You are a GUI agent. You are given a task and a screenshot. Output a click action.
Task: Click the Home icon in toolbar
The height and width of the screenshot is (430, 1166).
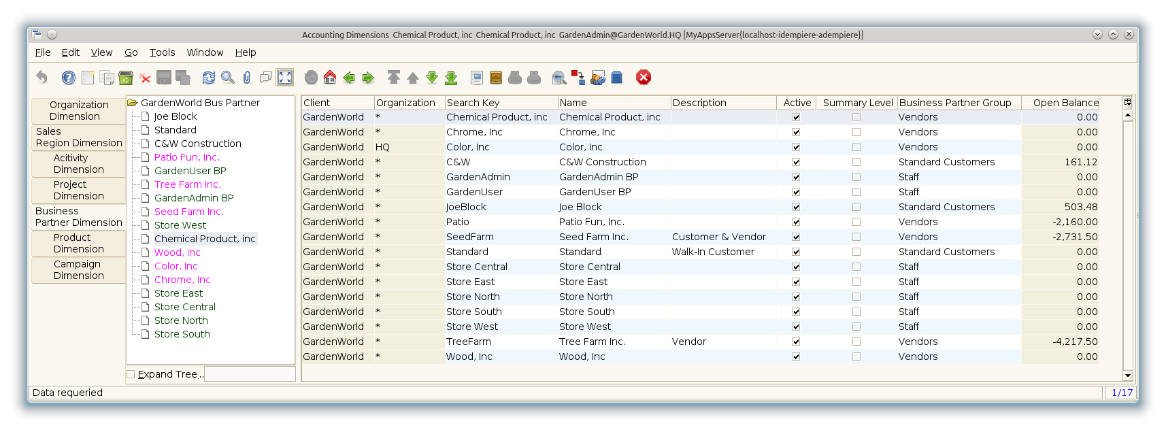[x=330, y=78]
